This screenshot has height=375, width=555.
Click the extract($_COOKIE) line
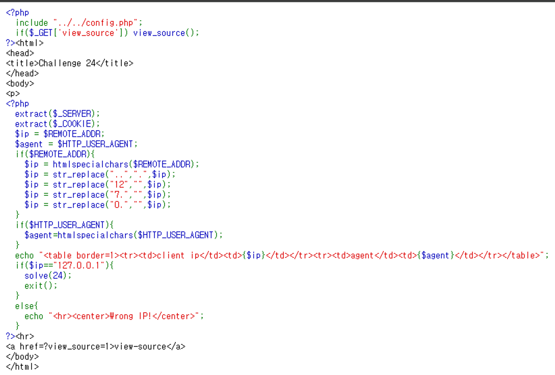(57, 124)
